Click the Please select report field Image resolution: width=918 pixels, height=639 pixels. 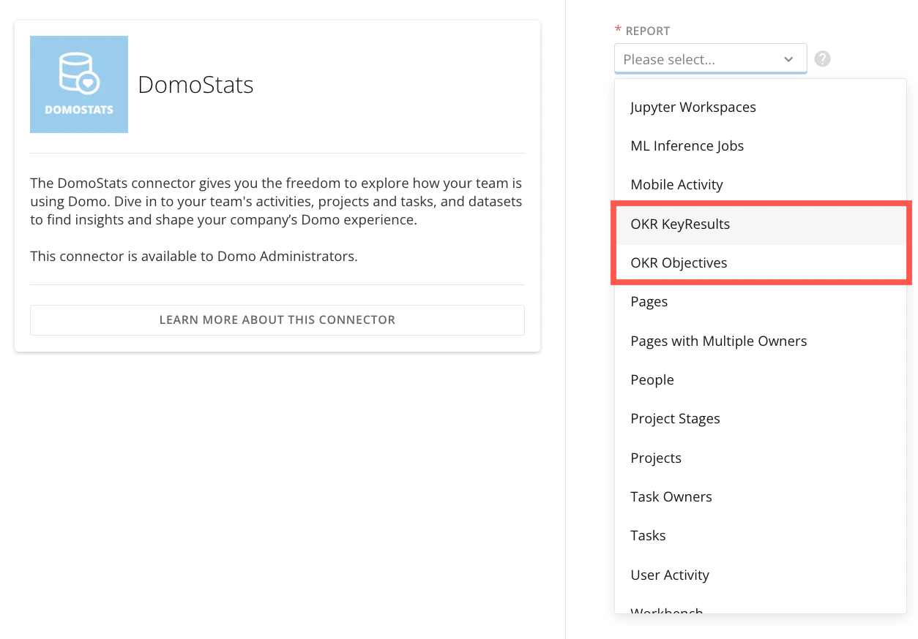point(710,59)
